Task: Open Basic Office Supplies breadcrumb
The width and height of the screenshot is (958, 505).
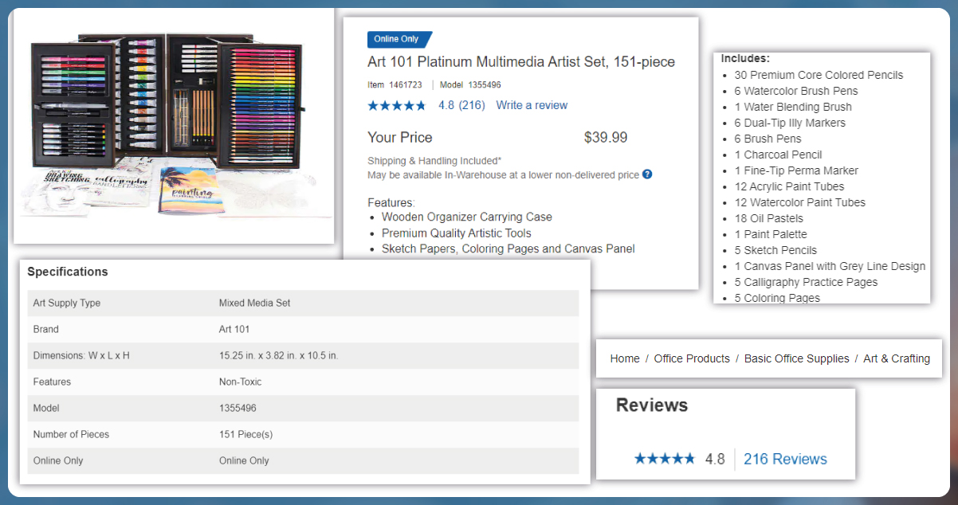Action: click(x=797, y=358)
